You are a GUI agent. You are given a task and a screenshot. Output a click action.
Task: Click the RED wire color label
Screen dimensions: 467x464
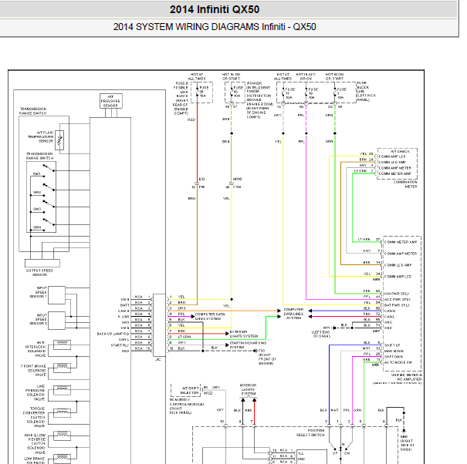pyautogui.click(x=191, y=119)
